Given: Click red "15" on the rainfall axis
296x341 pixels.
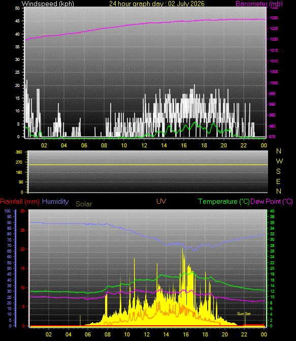Looking at the screenshot, I should pos(23,268).
